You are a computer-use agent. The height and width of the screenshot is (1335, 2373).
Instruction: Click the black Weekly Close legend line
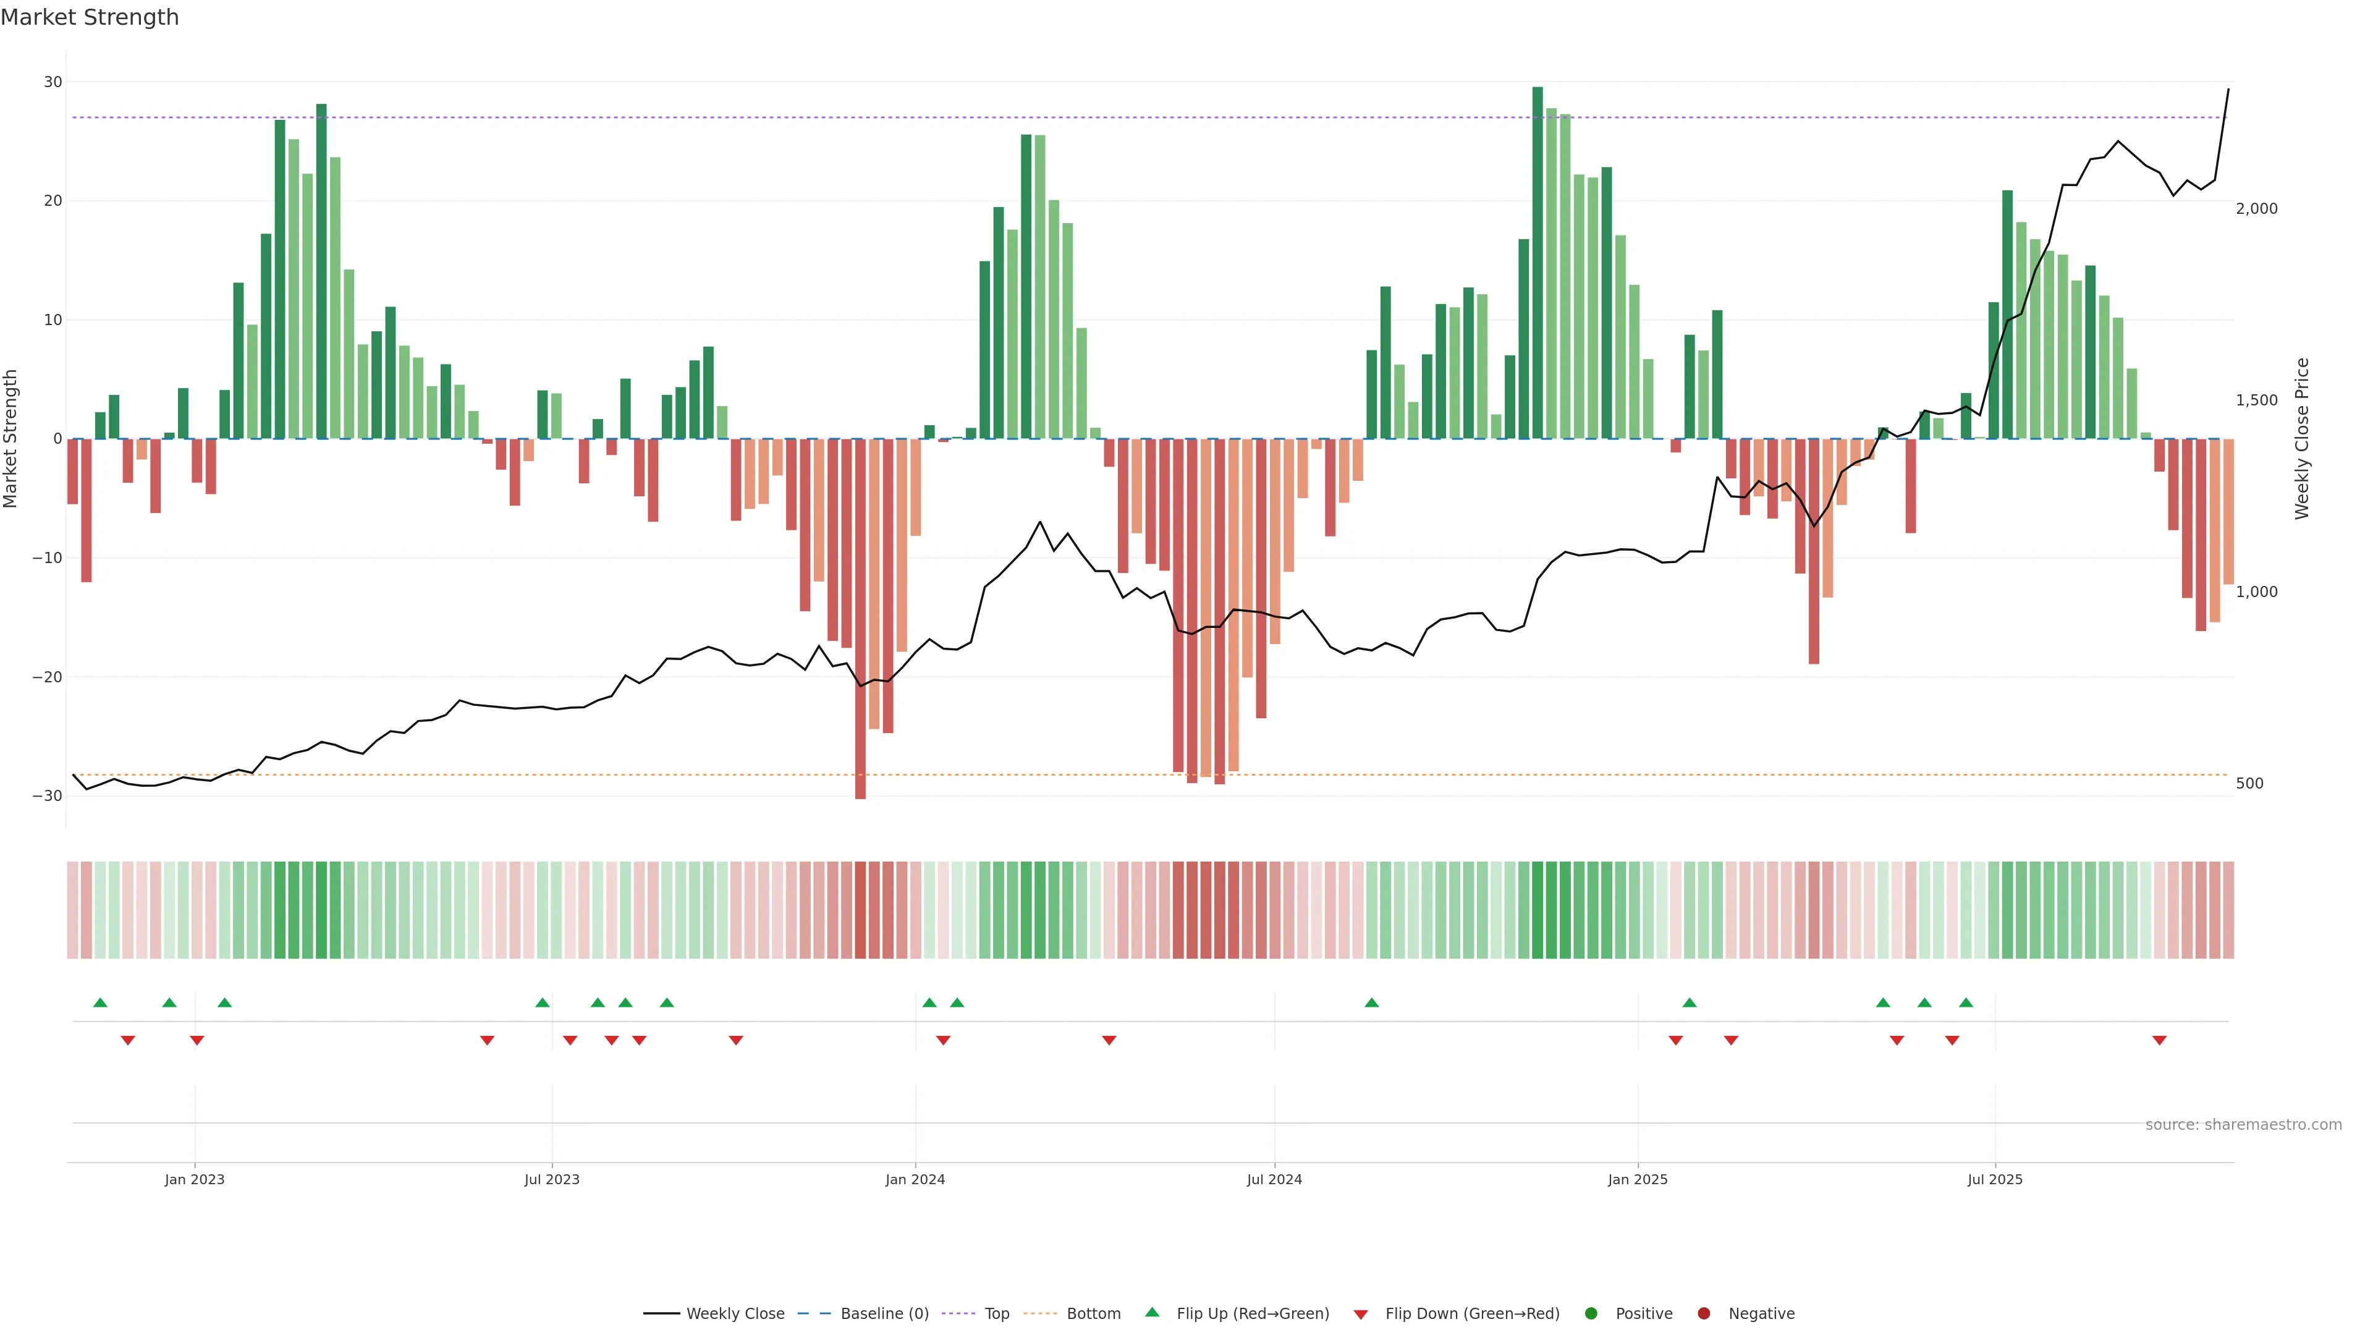(x=661, y=1314)
